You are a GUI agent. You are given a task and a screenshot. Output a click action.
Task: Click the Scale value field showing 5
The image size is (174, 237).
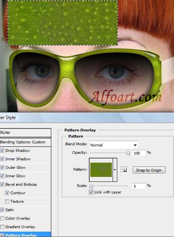point(139,186)
